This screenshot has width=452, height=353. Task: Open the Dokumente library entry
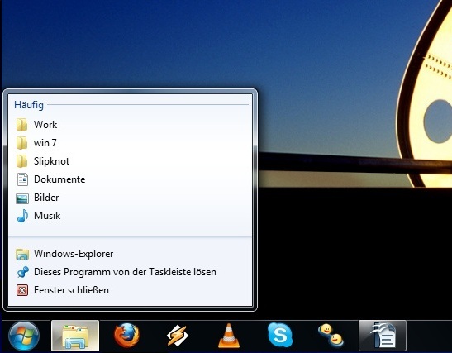pyautogui.click(x=130, y=179)
